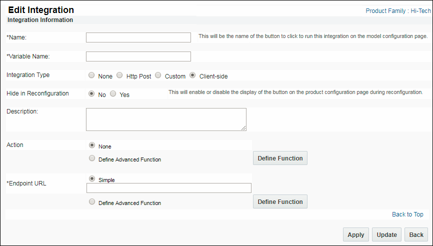The width and height of the screenshot is (433, 246).
Task: Click the Simple Endpoint URL text field
Action: [169, 188]
